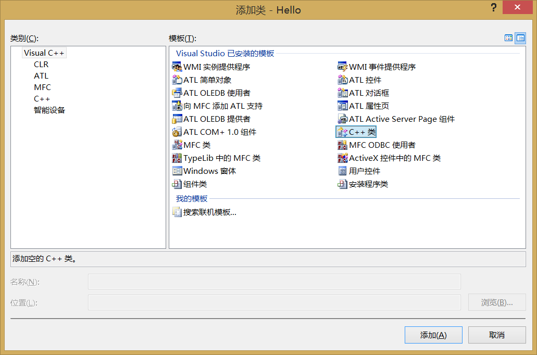Screen dimensions: 537x355
Task: Choose the ATL OLEDB 提供者 icon
Action: [177, 119]
